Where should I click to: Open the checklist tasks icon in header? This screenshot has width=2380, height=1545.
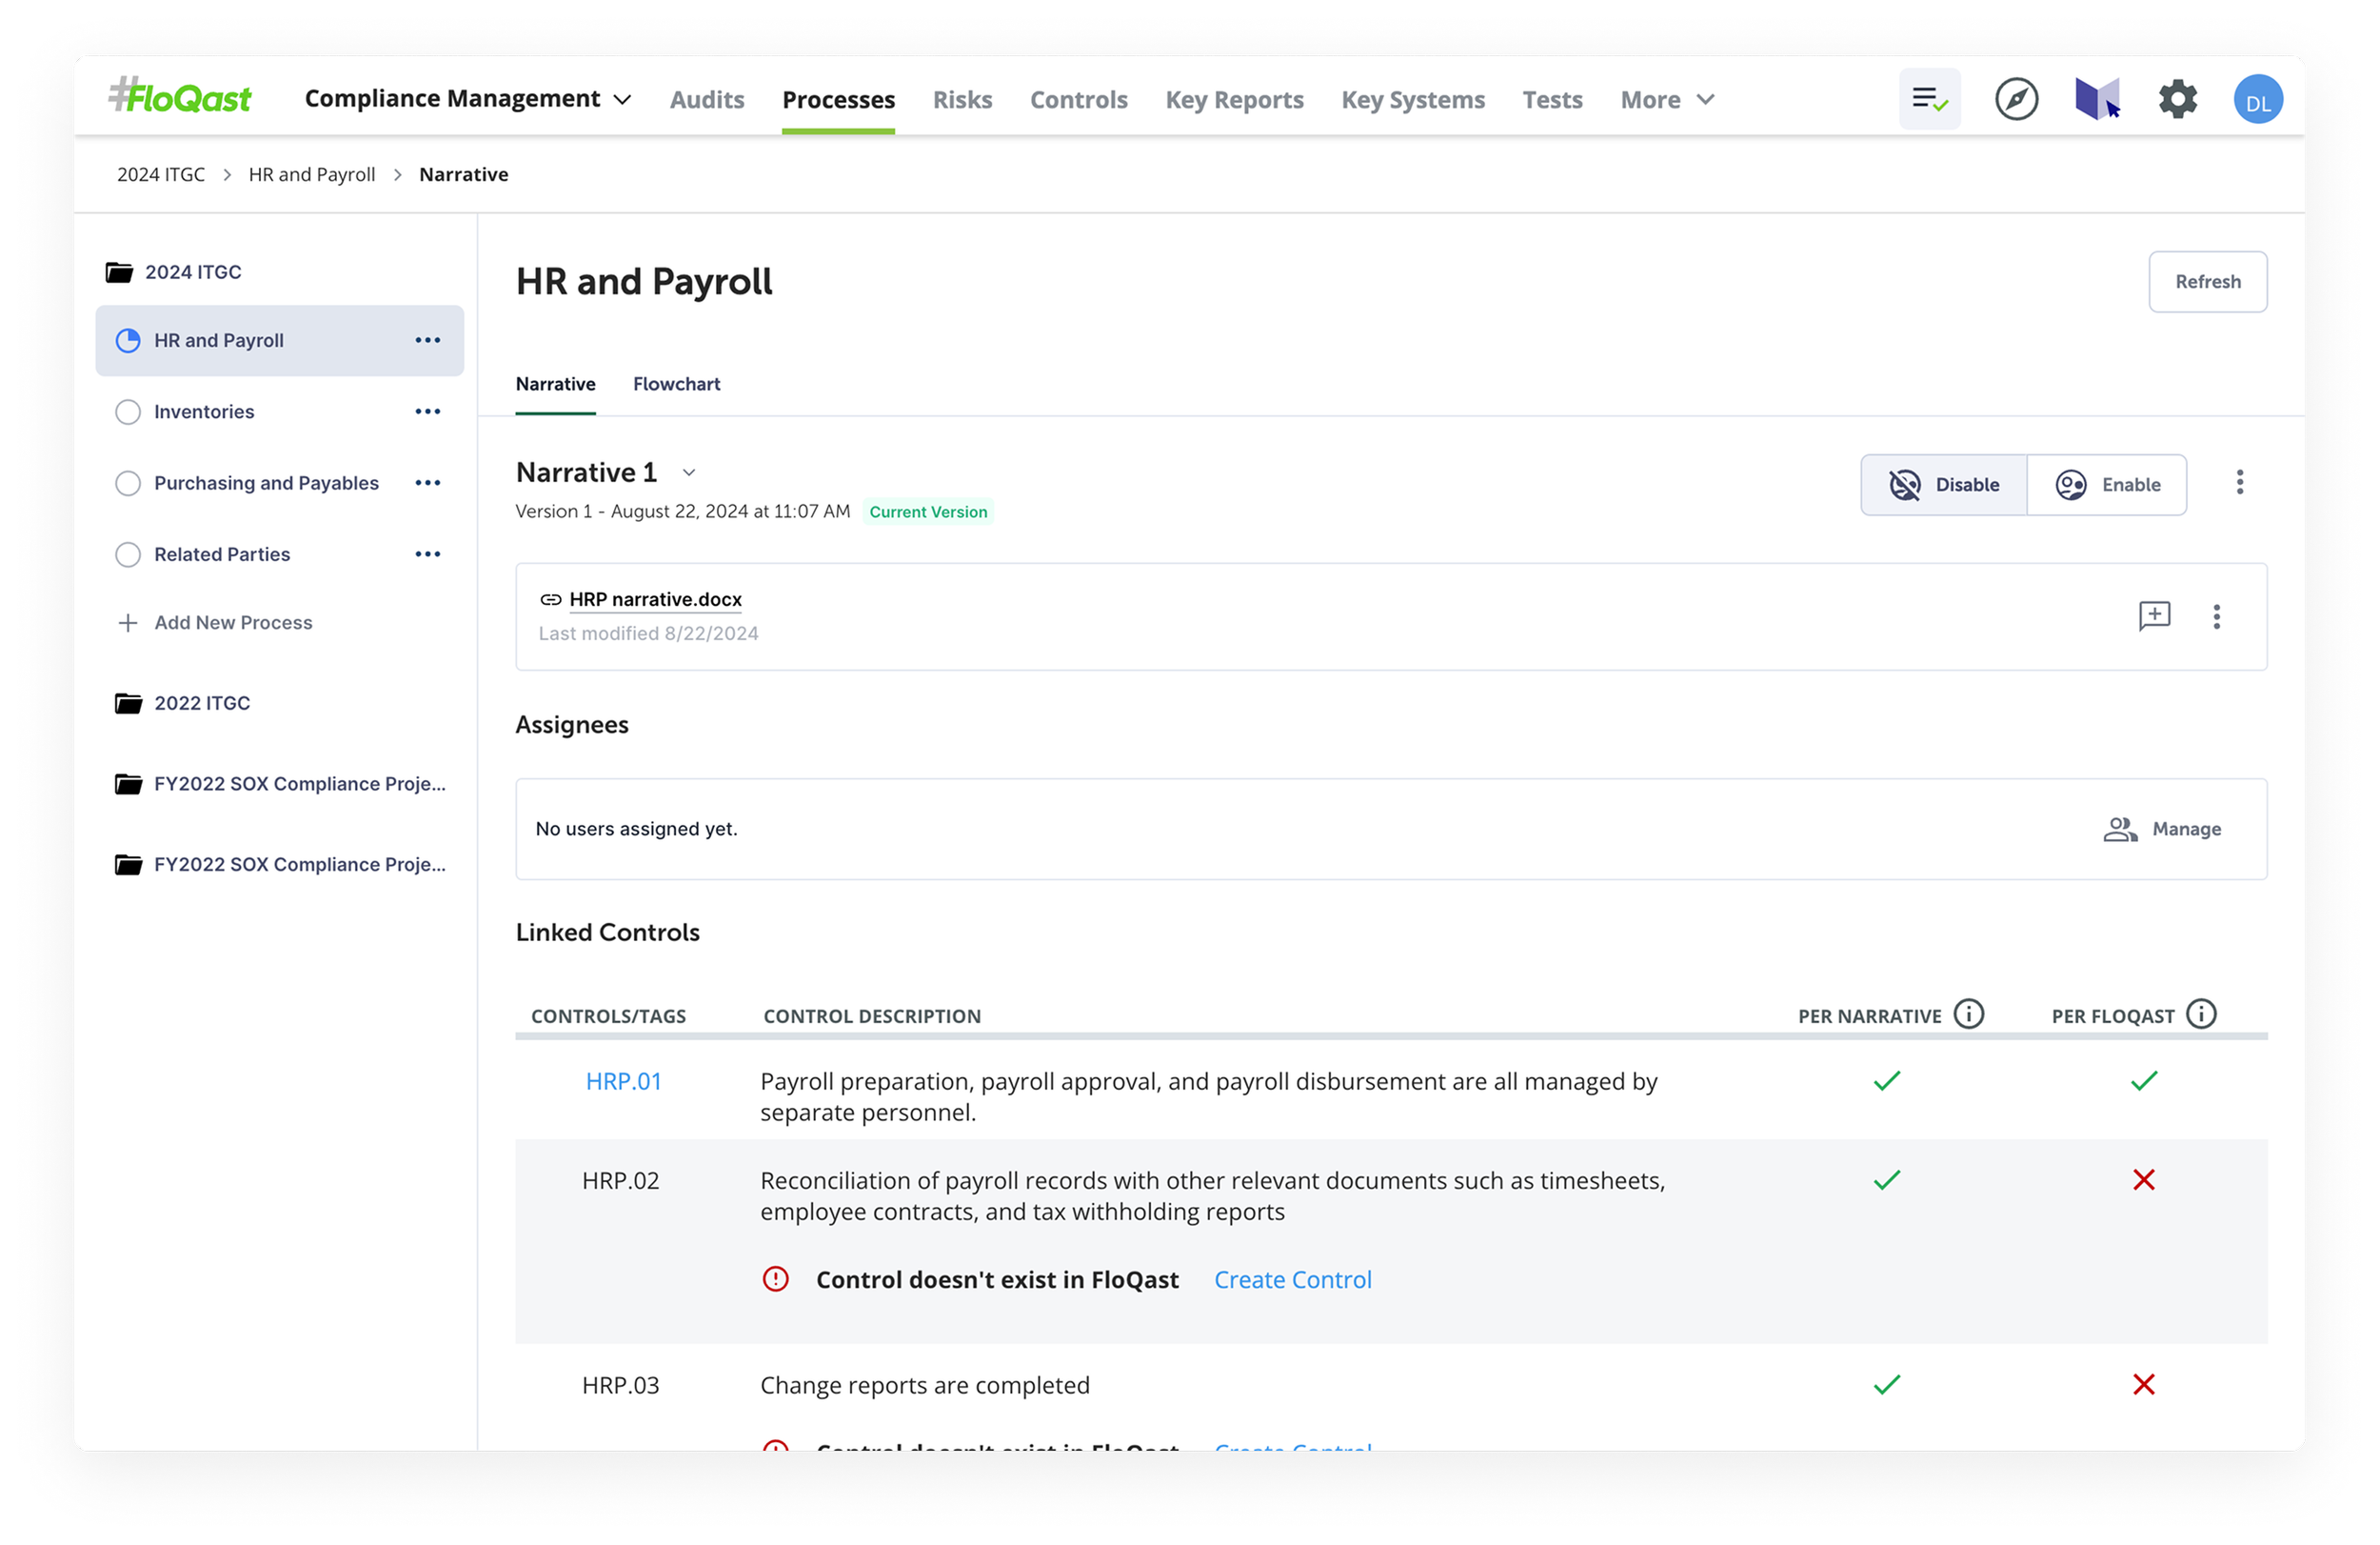(1929, 99)
